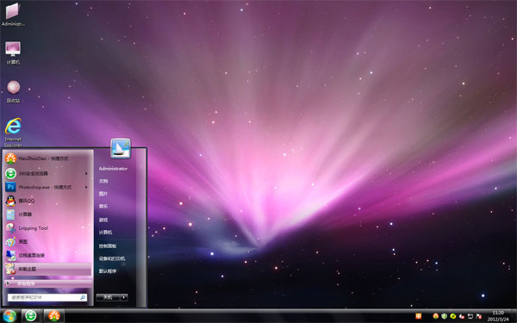Click the volume tray icon
This screenshot has height=323, width=517.
(x=462, y=316)
